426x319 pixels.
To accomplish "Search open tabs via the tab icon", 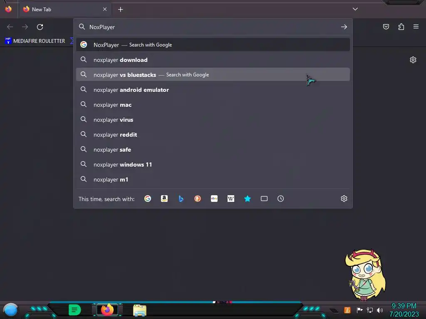I will pyautogui.click(x=264, y=199).
